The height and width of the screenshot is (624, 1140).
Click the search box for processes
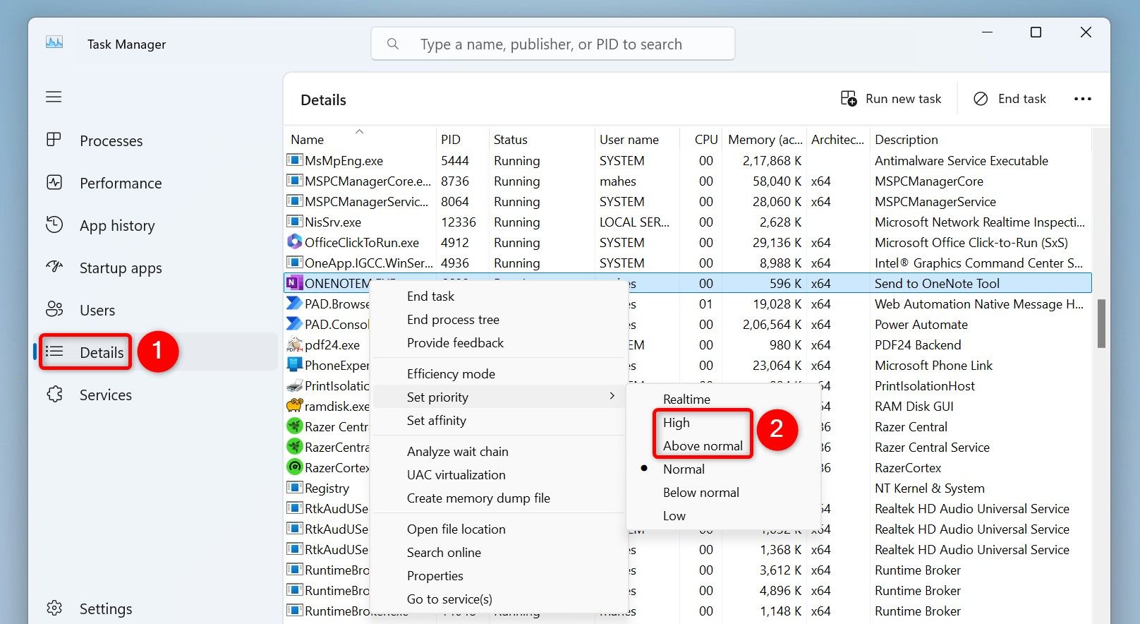pyautogui.click(x=552, y=44)
